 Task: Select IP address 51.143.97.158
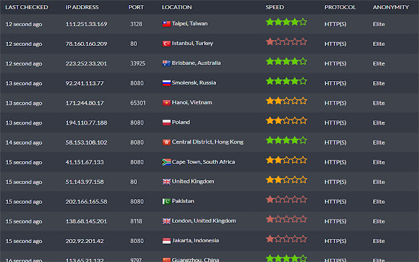[x=84, y=182]
